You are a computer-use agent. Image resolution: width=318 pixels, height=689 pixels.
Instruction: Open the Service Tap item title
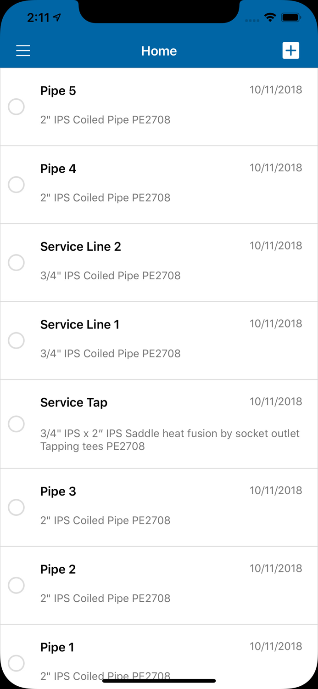(74, 402)
